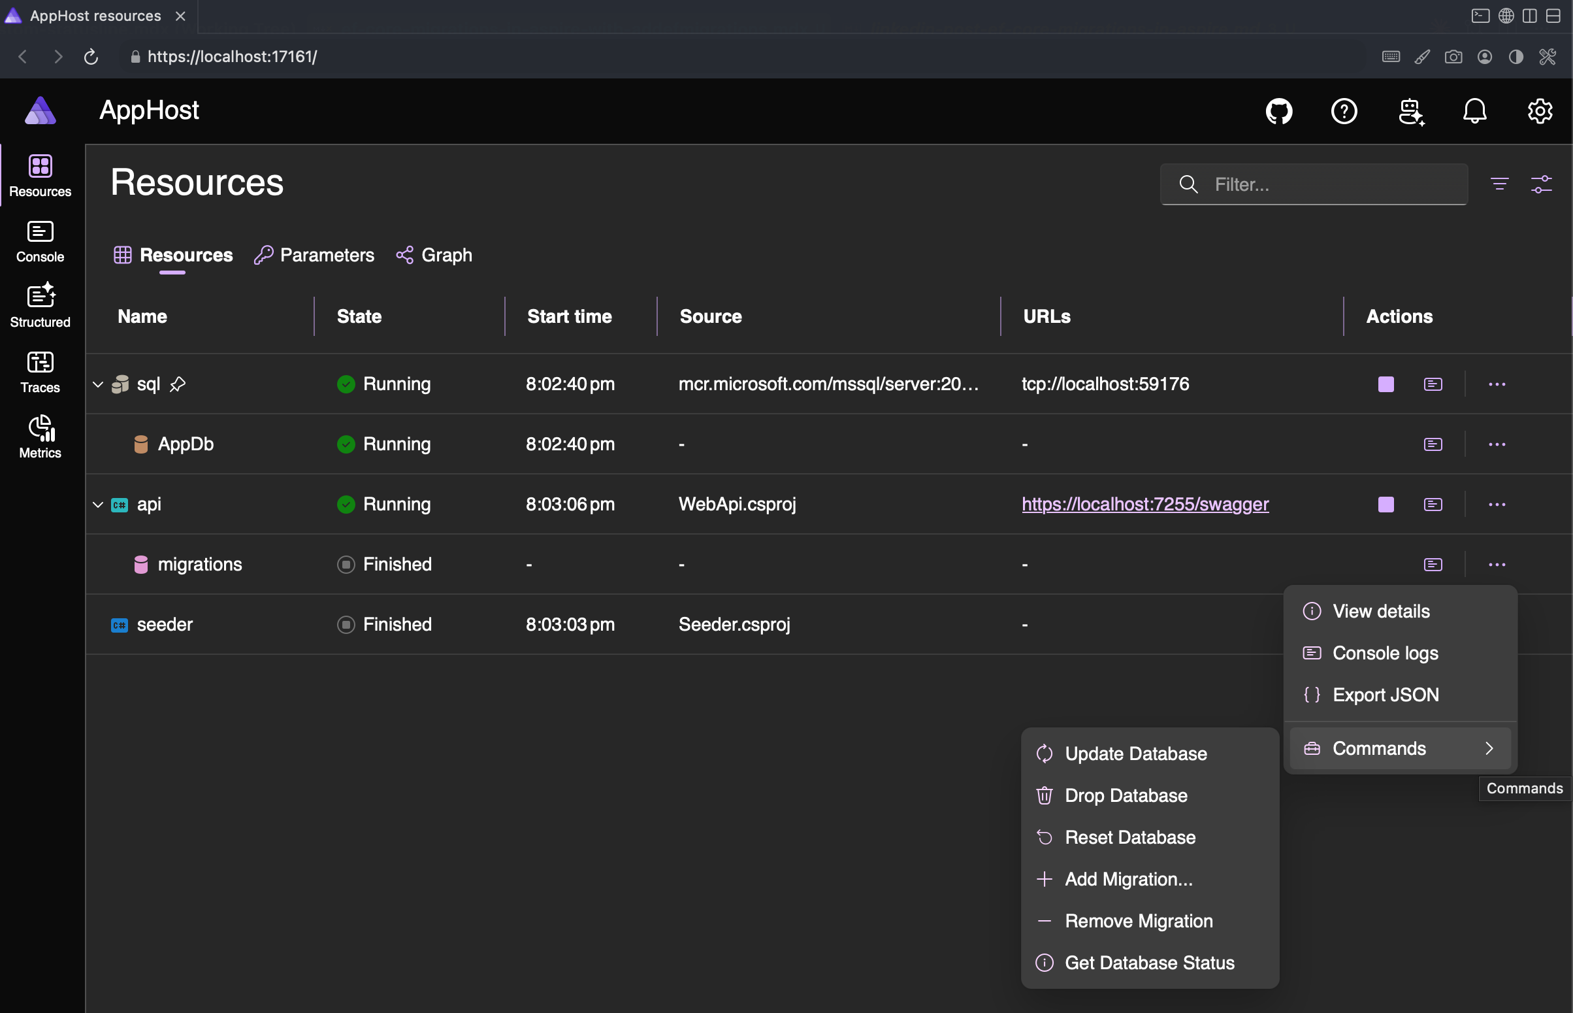This screenshot has width=1573, height=1013.
Task: Open more actions for api row
Action: pos(1497,505)
